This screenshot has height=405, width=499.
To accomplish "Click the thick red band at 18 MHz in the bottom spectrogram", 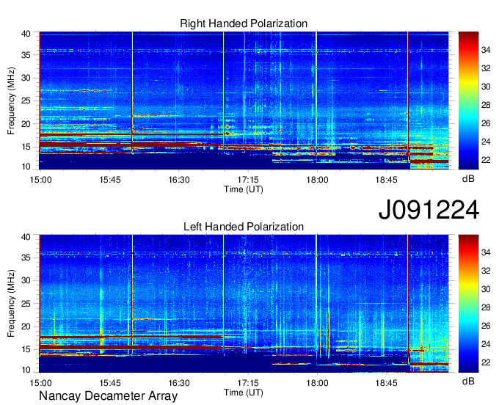I will (131, 337).
